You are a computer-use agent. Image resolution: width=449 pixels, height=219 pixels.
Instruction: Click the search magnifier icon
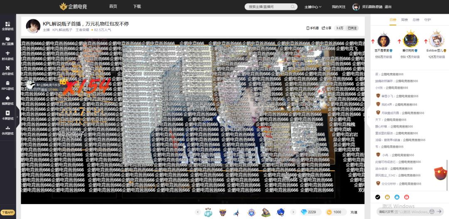pos(293,7)
